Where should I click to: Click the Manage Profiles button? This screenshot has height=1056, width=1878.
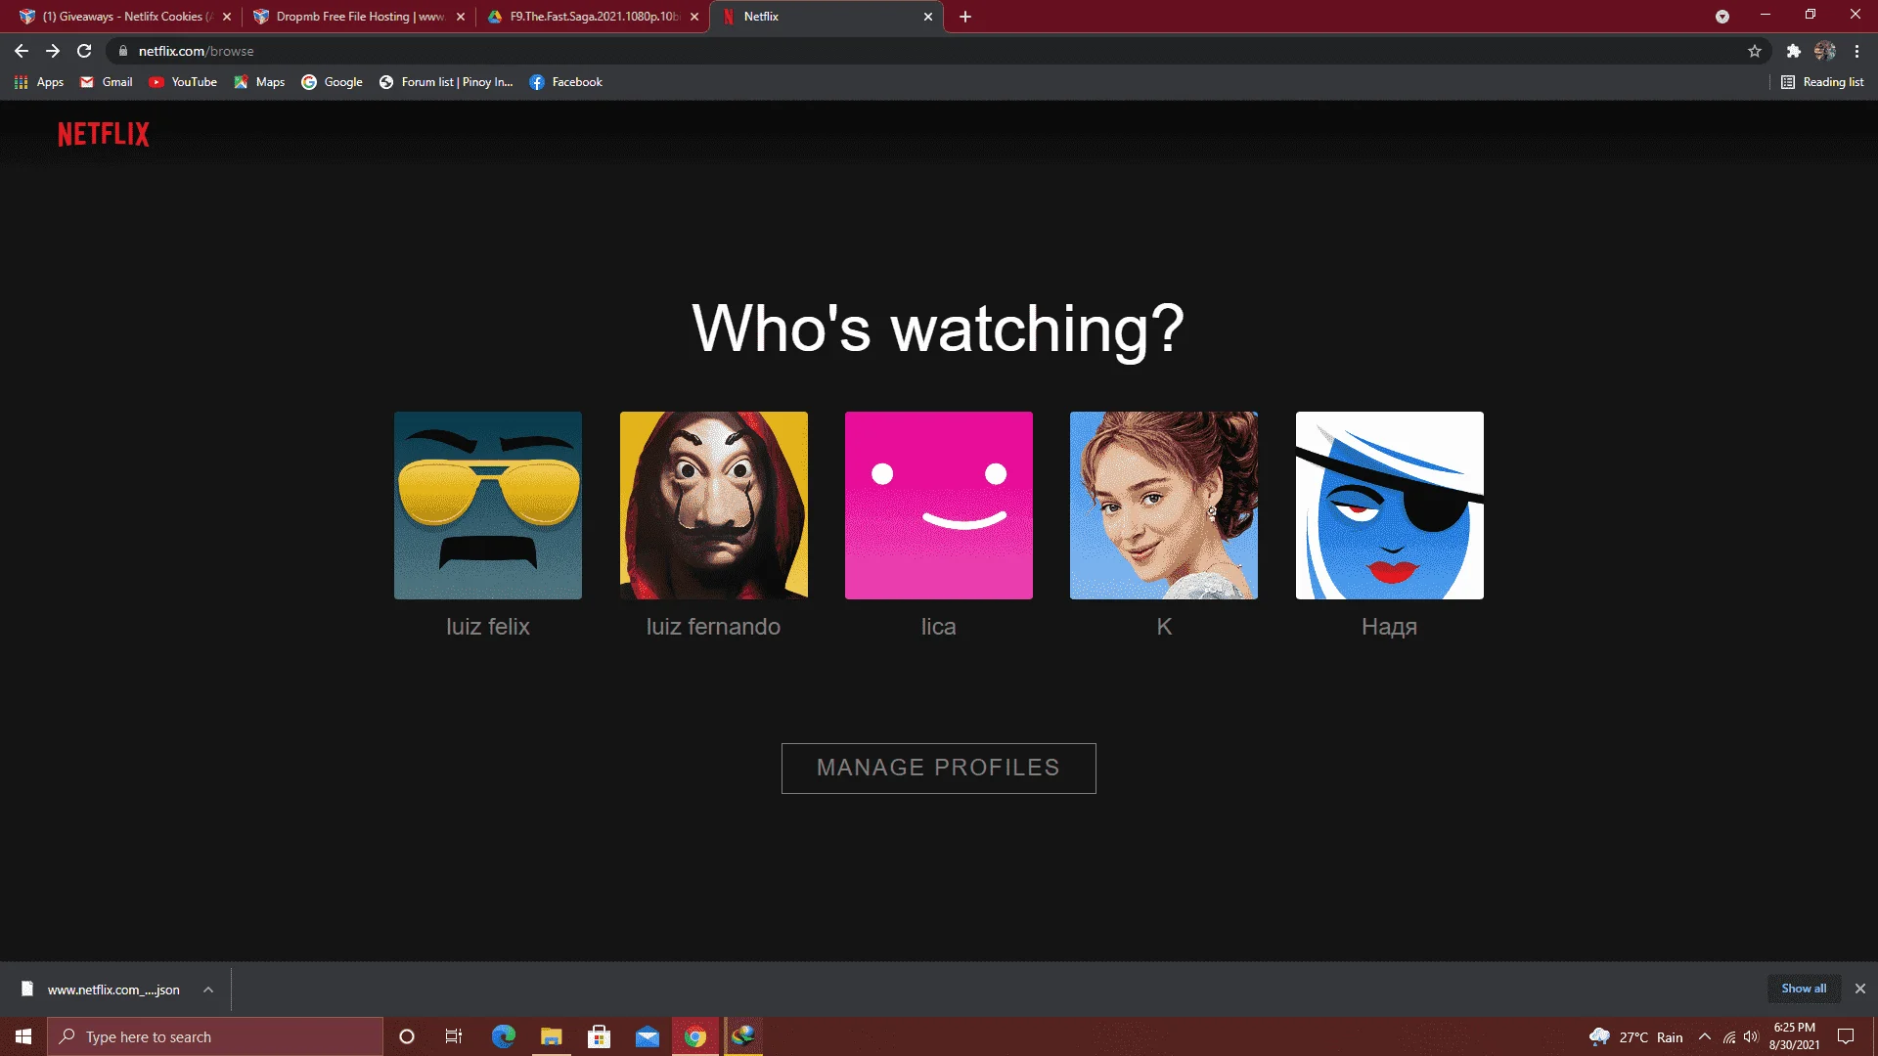(939, 769)
